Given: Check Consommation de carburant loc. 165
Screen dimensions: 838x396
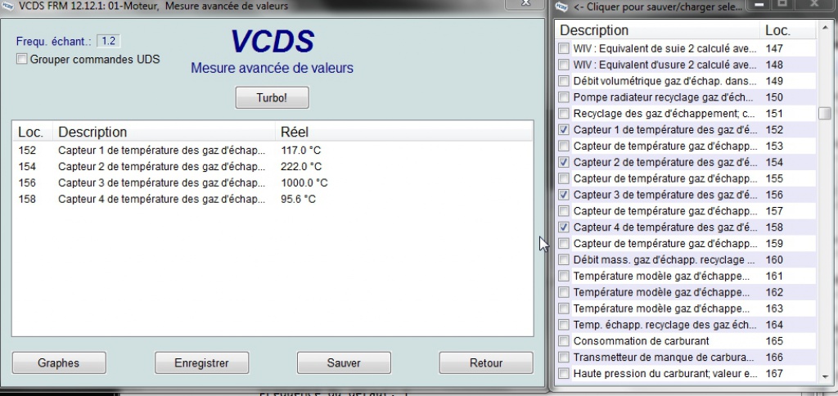Looking at the screenshot, I should coord(564,341).
